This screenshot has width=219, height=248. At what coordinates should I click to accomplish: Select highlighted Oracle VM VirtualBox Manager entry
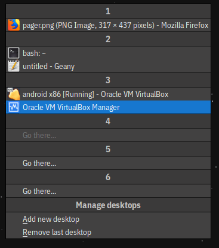[108, 107]
